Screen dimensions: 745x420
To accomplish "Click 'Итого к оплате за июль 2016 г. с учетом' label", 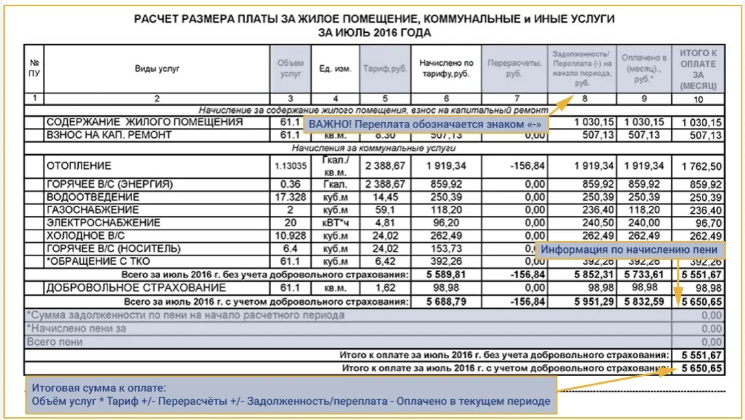I will (x=506, y=369).
